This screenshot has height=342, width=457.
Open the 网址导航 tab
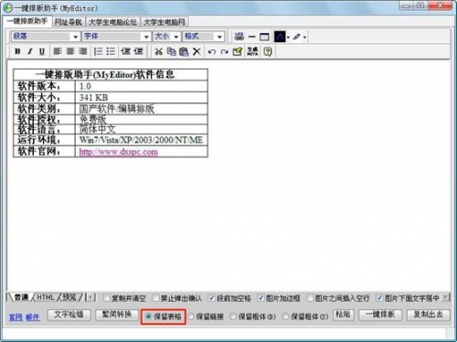click(x=69, y=22)
